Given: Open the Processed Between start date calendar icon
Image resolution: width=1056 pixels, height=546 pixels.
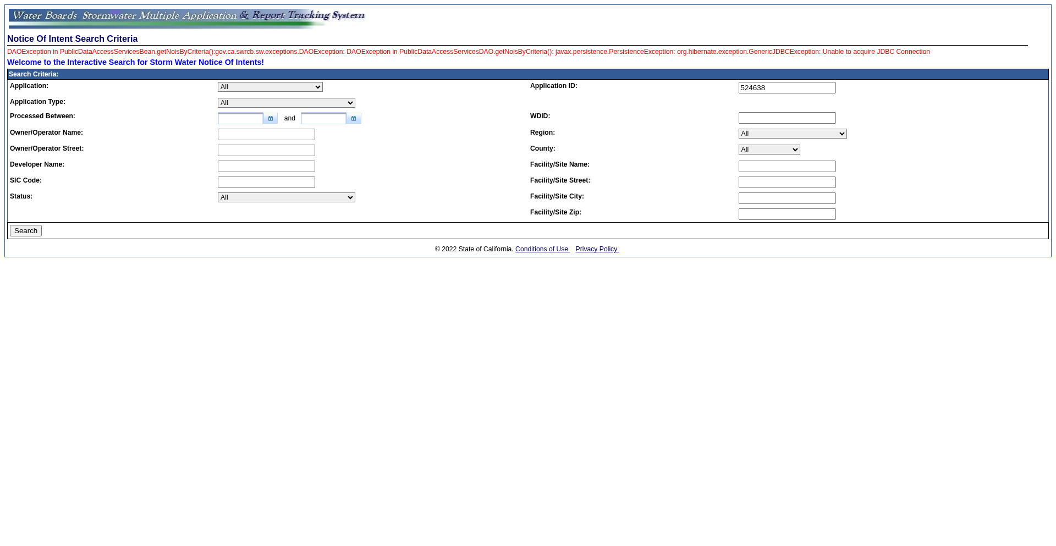Looking at the screenshot, I should tap(270, 119).
